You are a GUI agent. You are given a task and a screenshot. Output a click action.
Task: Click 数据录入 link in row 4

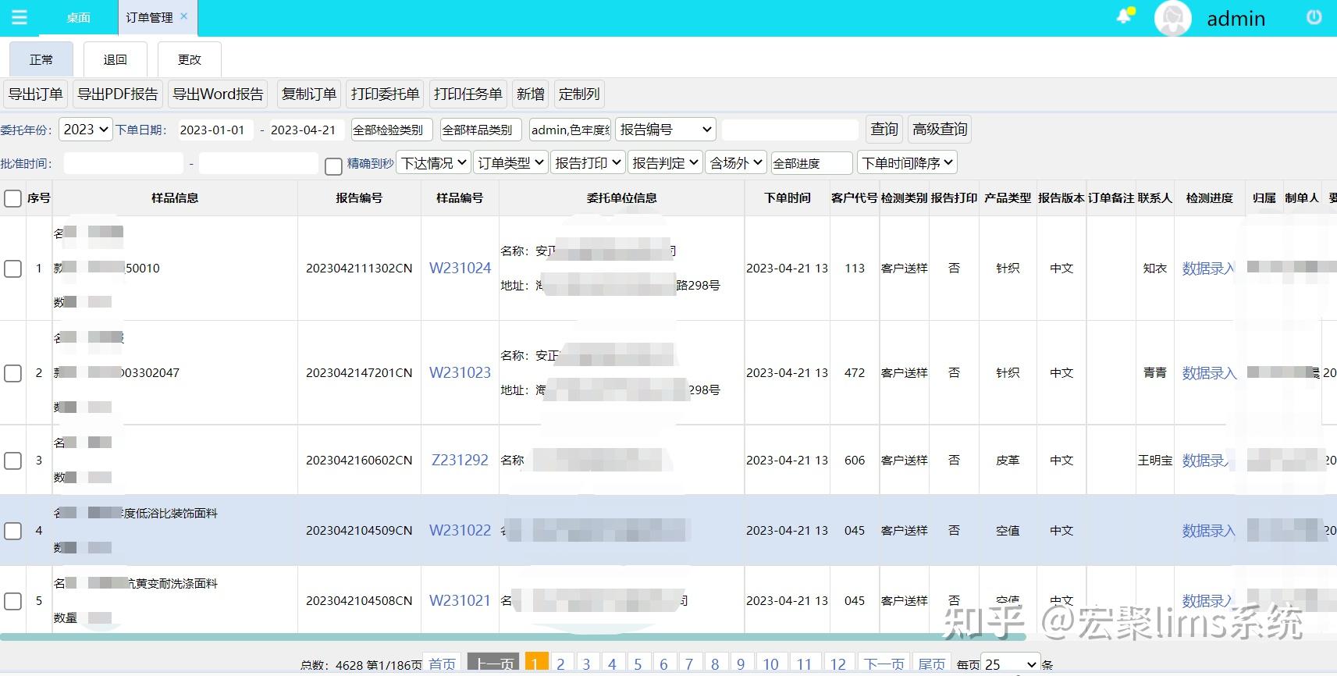point(1209,531)
